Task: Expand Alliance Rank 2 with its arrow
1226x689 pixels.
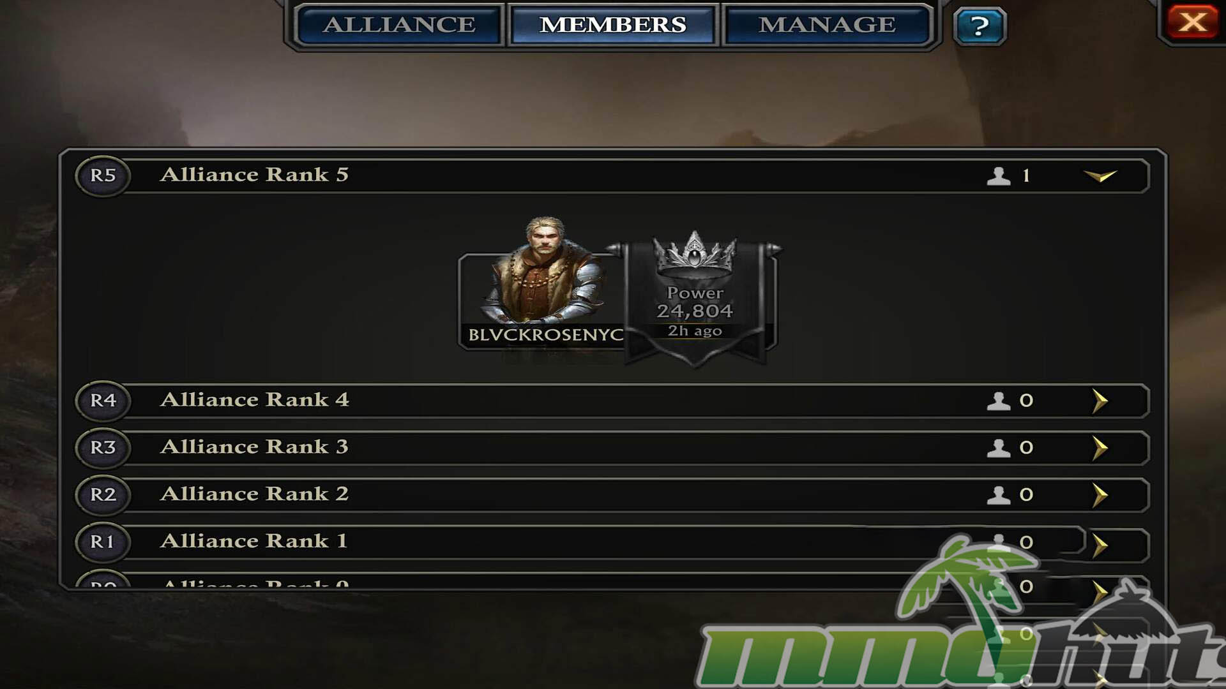Action: pos(1100,494)
